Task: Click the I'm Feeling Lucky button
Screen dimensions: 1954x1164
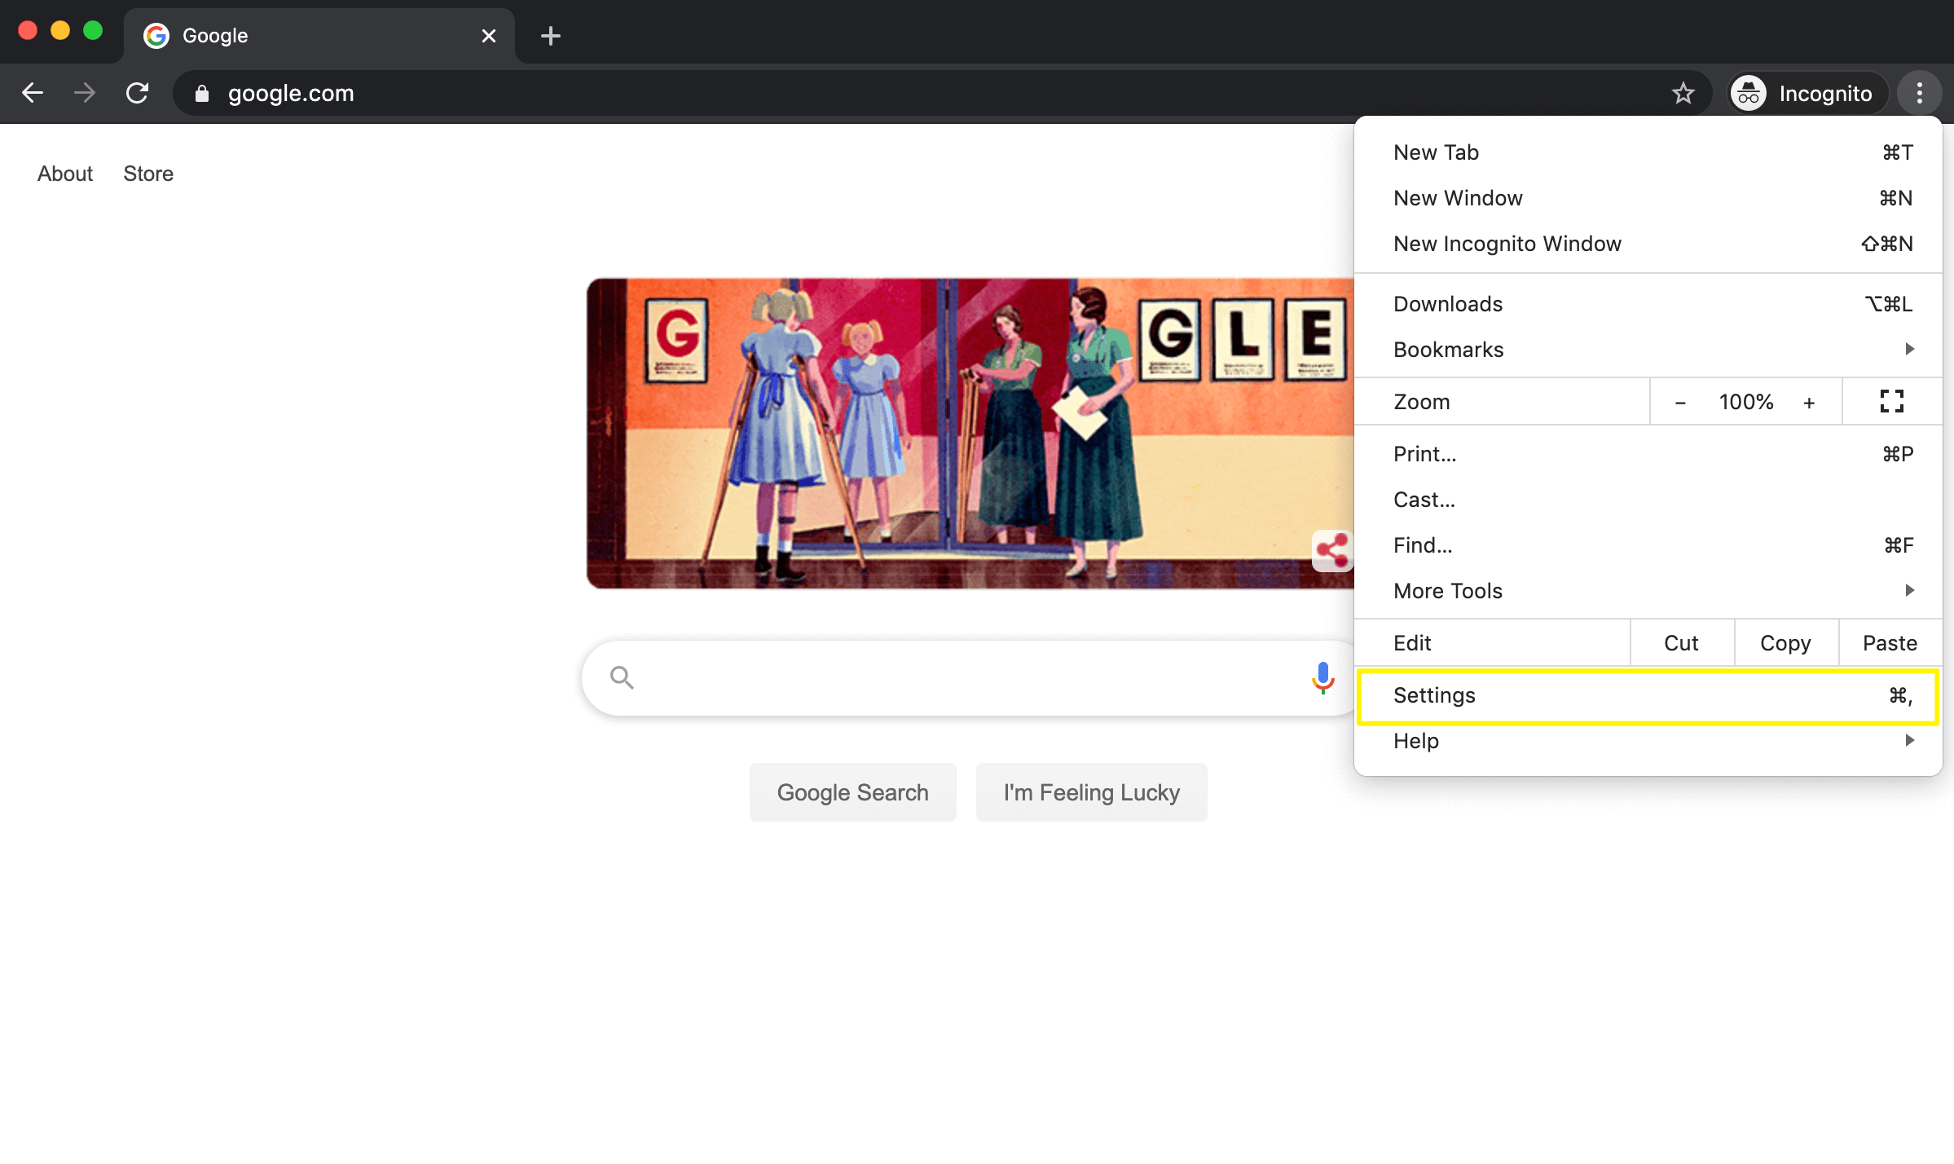Action: click(x=1091, y=791)
